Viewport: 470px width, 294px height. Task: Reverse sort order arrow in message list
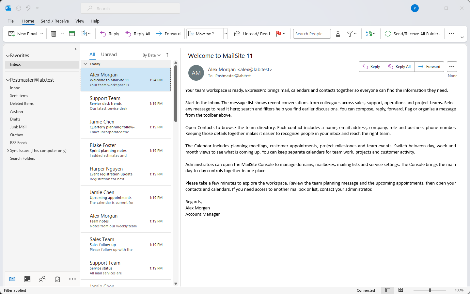coord(167,55)
